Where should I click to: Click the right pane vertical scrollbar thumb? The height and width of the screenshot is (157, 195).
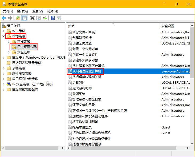(192, 53)
